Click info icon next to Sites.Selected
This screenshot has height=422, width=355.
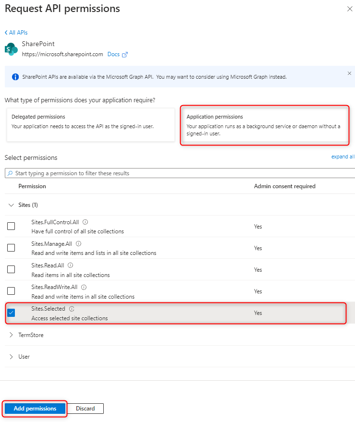(x=72, y=309)
